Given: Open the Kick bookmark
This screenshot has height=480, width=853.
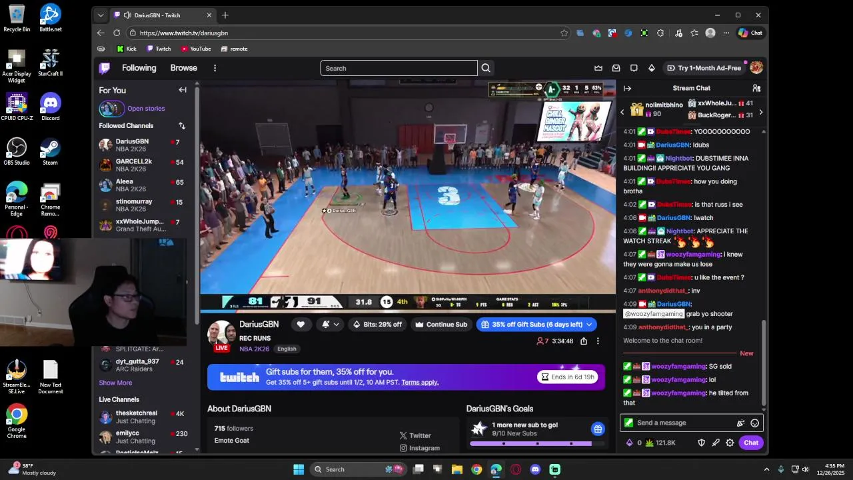Looking at the screenshot, I should pyautogui.click(x=127, y=49).
